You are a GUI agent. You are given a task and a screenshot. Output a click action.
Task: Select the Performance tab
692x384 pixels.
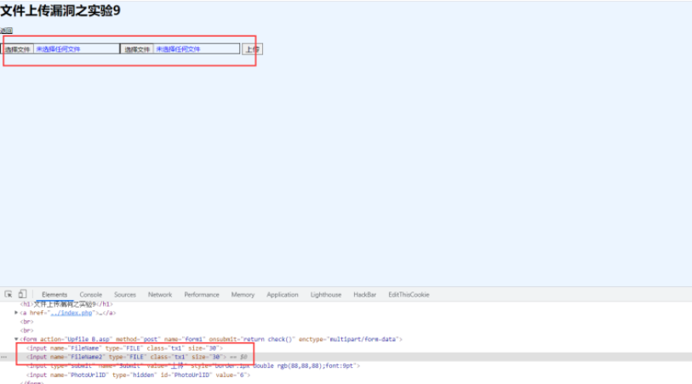202,295
